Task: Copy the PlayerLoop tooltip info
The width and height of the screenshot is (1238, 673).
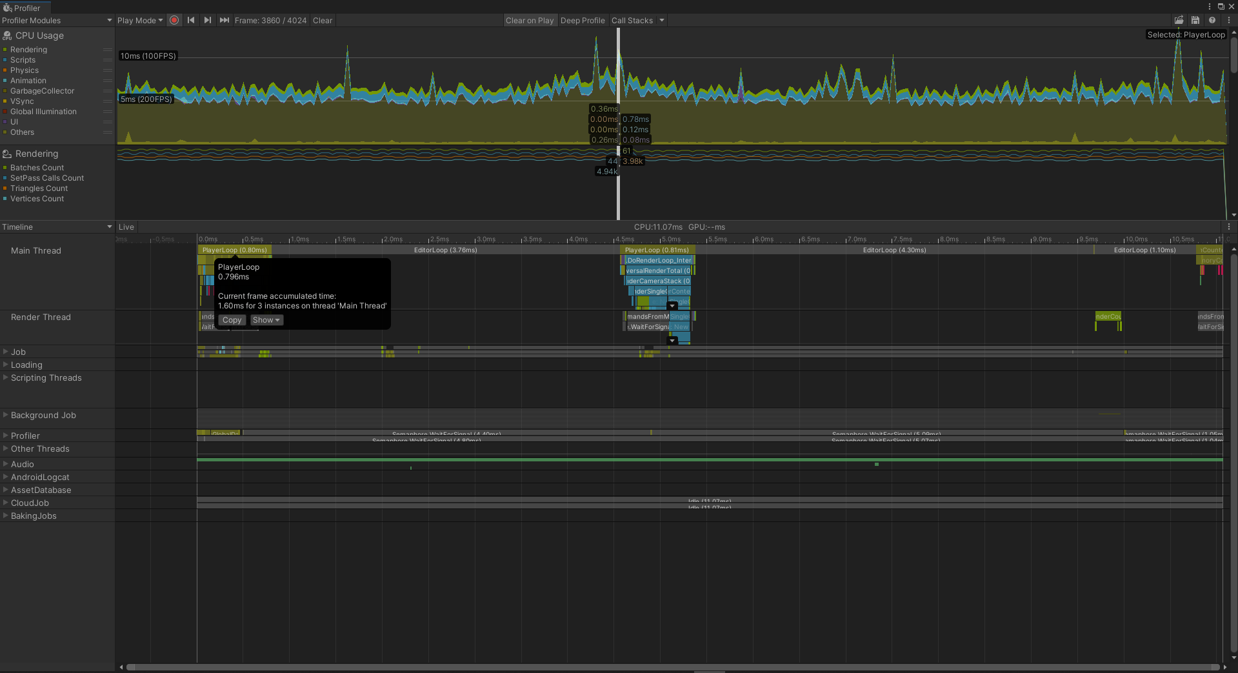Action: point(232,320)
